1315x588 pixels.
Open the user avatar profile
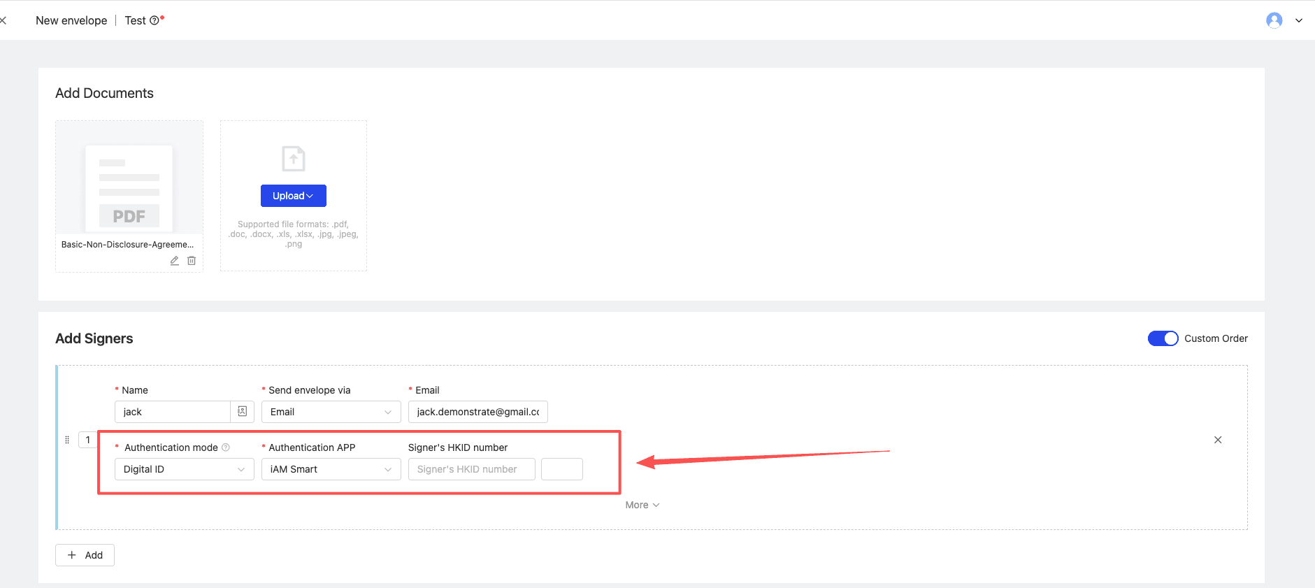tap(1274, 20)
